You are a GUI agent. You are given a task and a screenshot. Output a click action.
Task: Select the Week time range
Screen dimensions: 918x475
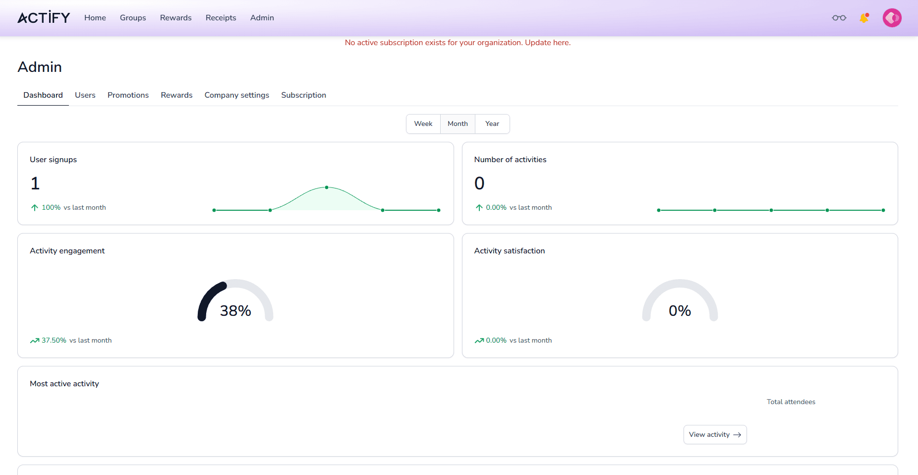pos(423,124)
